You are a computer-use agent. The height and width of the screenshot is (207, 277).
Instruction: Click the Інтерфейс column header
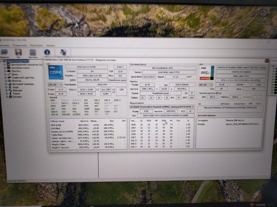(x=203, y=121)
